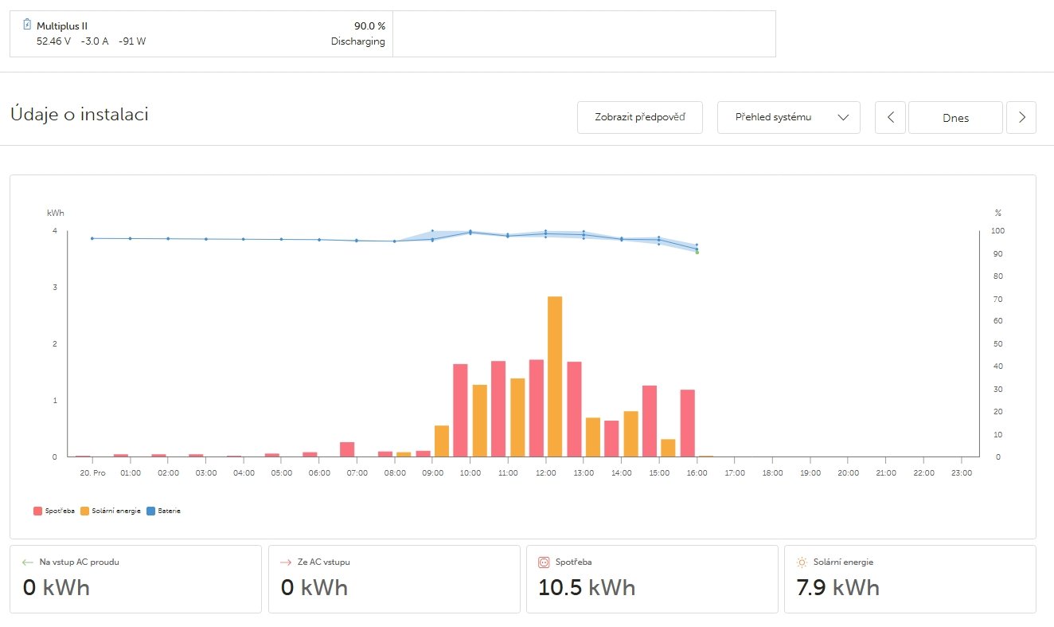This screenshot has width=1054, height=627.
Task: Toggle Solární energie series in legend
Action: [111, 511]
